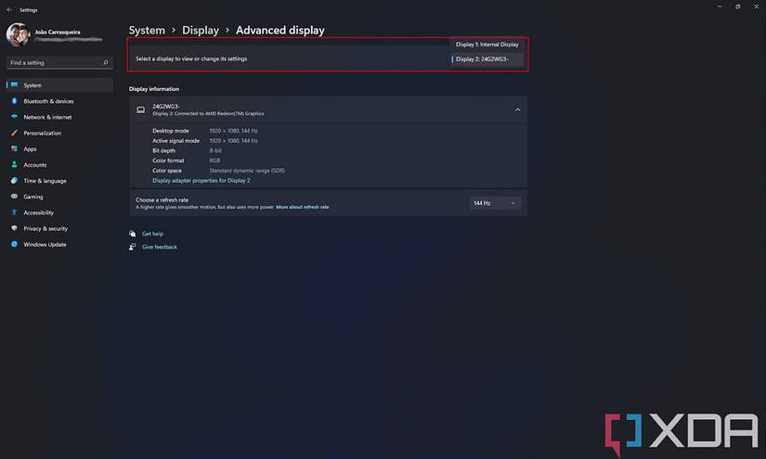Open the Gaming label in the sidebar
This screenshot has width=766, height=459.
pyautogui.click(x=32, y=197)
